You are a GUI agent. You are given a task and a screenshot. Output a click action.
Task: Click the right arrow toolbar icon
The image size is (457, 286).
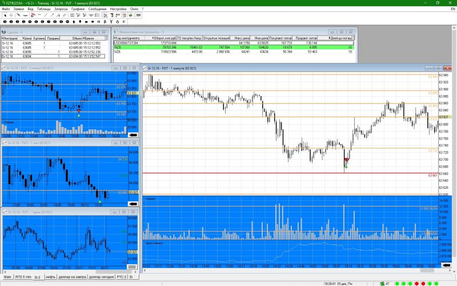click(x=93, y=22)
